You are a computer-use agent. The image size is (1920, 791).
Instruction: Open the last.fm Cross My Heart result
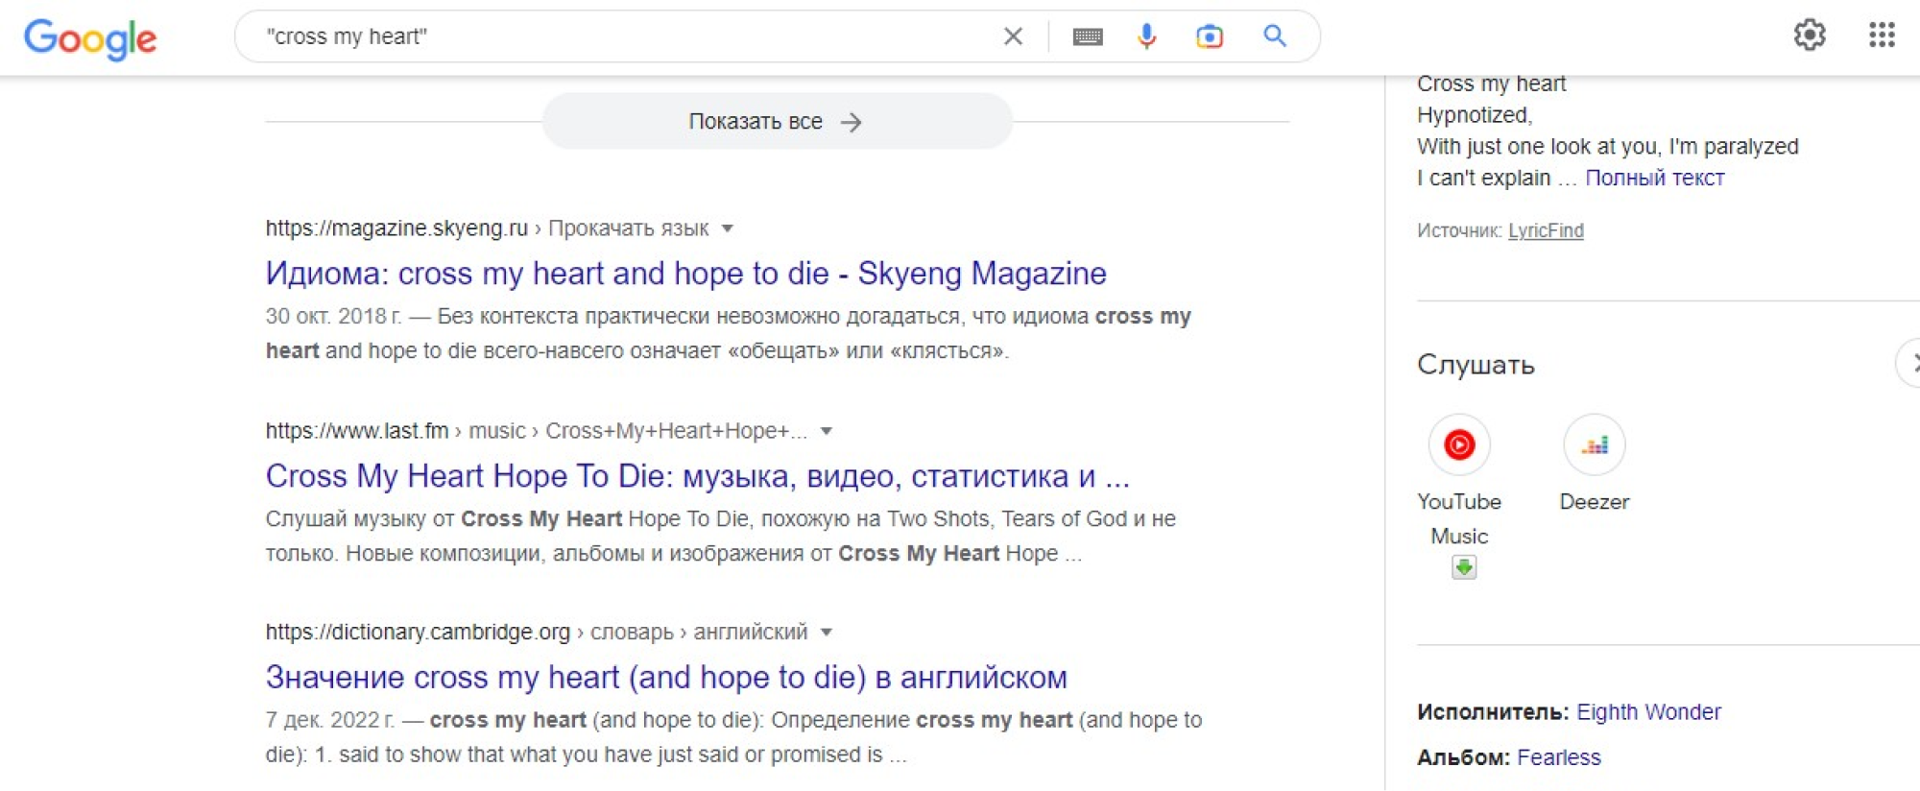tap(697, 476)
